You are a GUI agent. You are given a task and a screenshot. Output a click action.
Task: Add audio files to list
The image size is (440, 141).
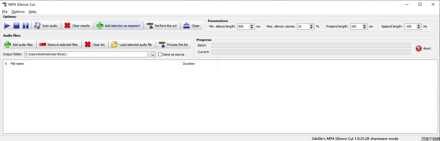click(x=19, y=45)
